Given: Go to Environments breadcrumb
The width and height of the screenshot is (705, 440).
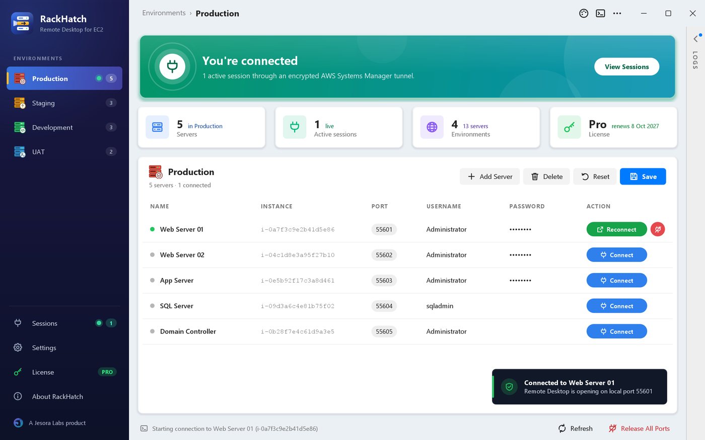Looking at the screenshot, I should pos(164,13).
